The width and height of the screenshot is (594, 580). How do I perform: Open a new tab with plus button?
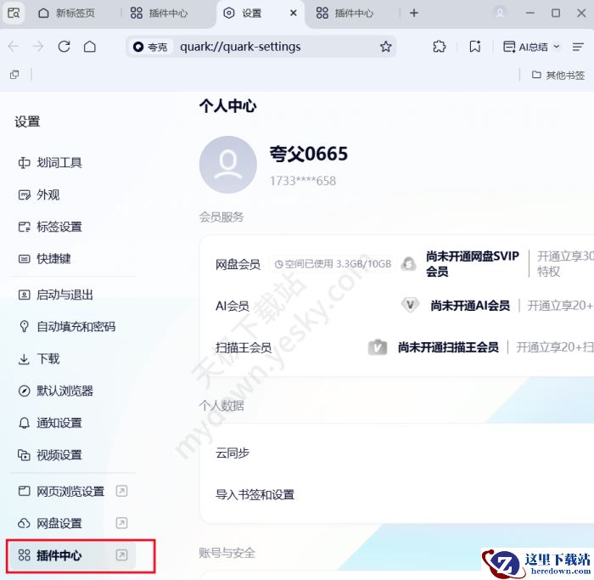tap(414, 14)
